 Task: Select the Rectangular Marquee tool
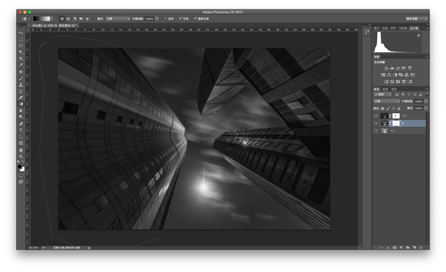tap(21, 39)
